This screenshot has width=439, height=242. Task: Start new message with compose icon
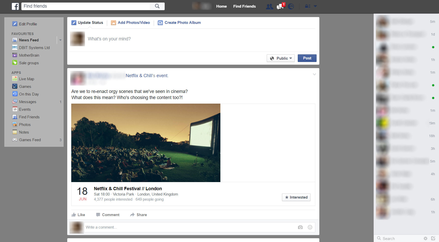point(433,238)
